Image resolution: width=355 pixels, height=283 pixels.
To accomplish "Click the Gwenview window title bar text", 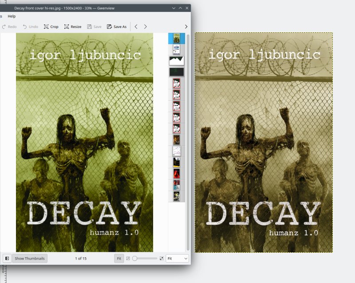I will click(x=64, y=8).
